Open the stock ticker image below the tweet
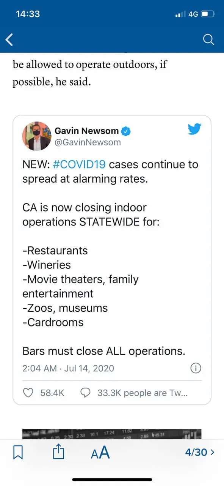Image resolution: width=224 pixels, height=486 pixels. coord(112,434)
